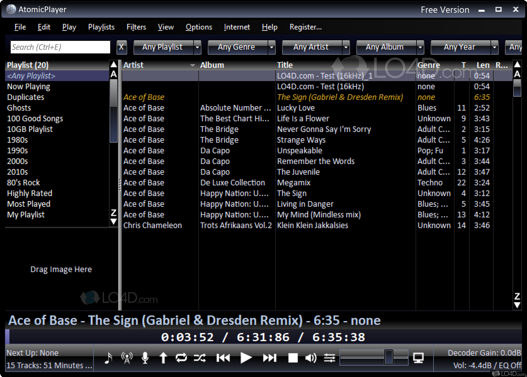Sort by the Album column header
Image resolution: width=527 pixels, height=377 pixels.
click(237, 65)
